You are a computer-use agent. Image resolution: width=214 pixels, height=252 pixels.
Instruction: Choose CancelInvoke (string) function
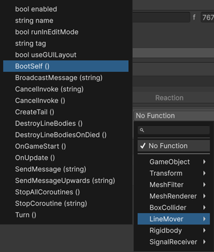point(66,89)
